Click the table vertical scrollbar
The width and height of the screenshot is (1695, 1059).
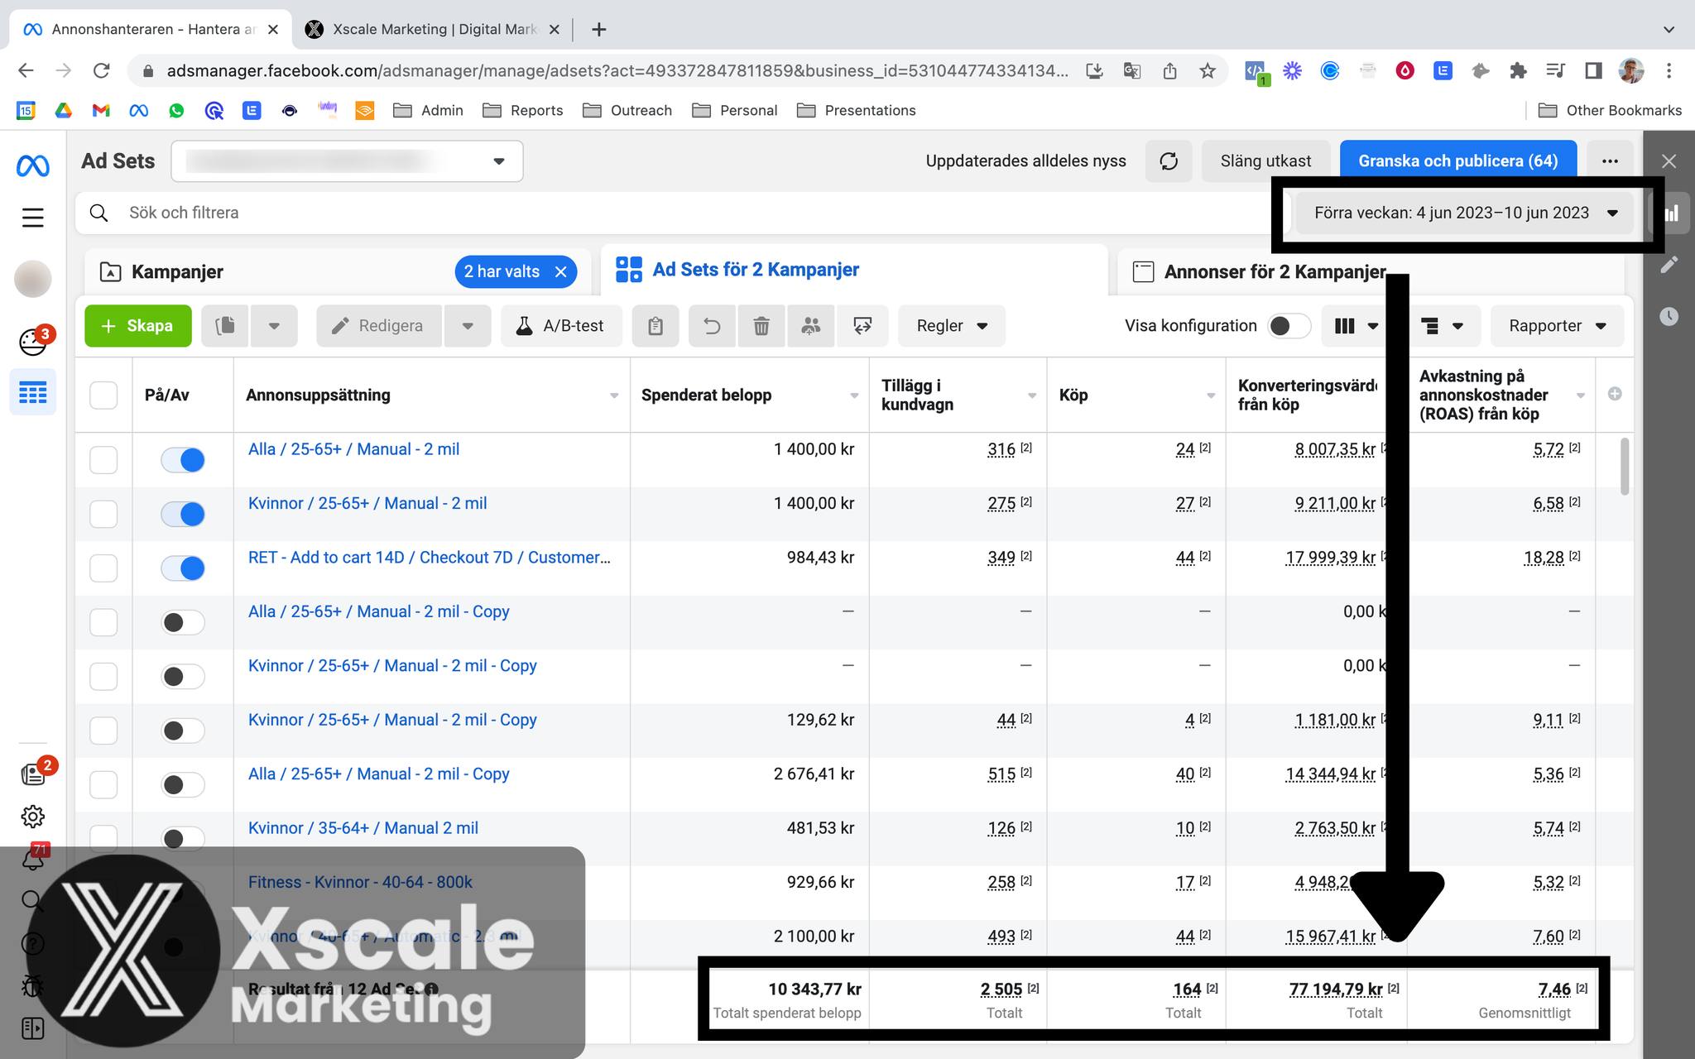click(1625, 467)
